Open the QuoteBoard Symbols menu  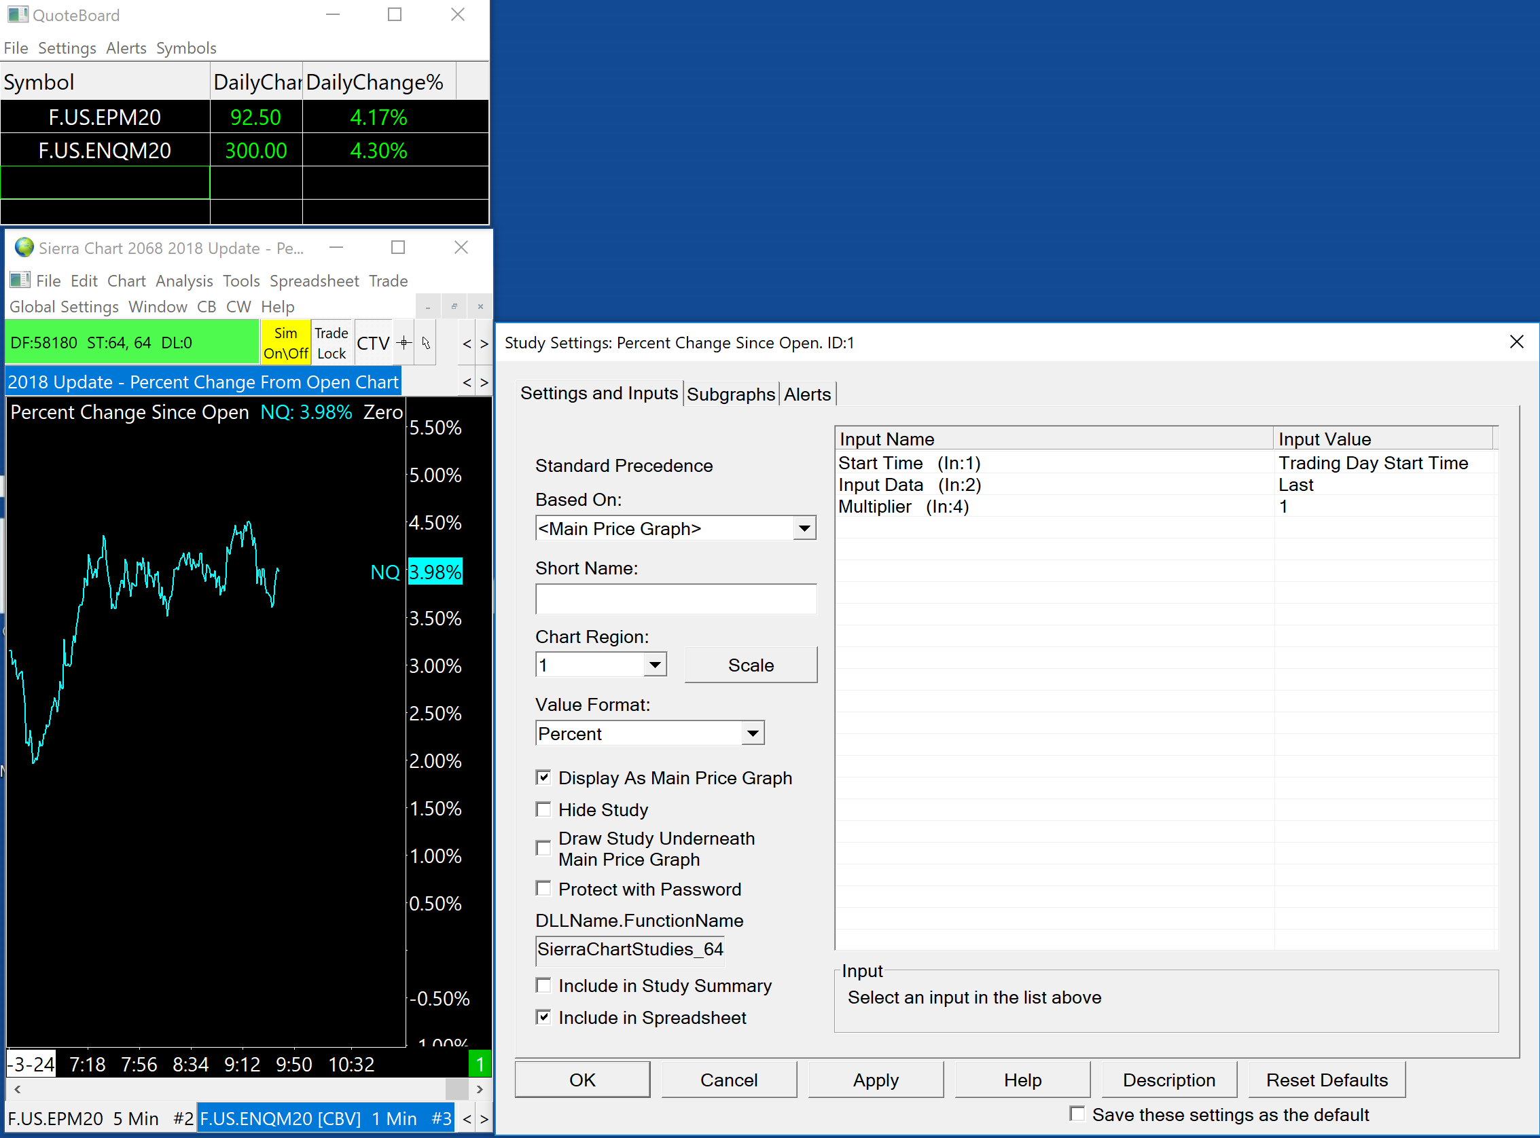pyautogui.click(x=186, y=48)
